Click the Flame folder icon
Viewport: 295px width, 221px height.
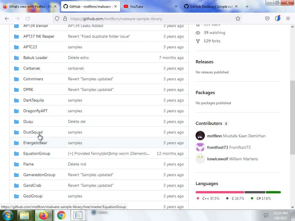pyautogui.click(x=16, y=164)
